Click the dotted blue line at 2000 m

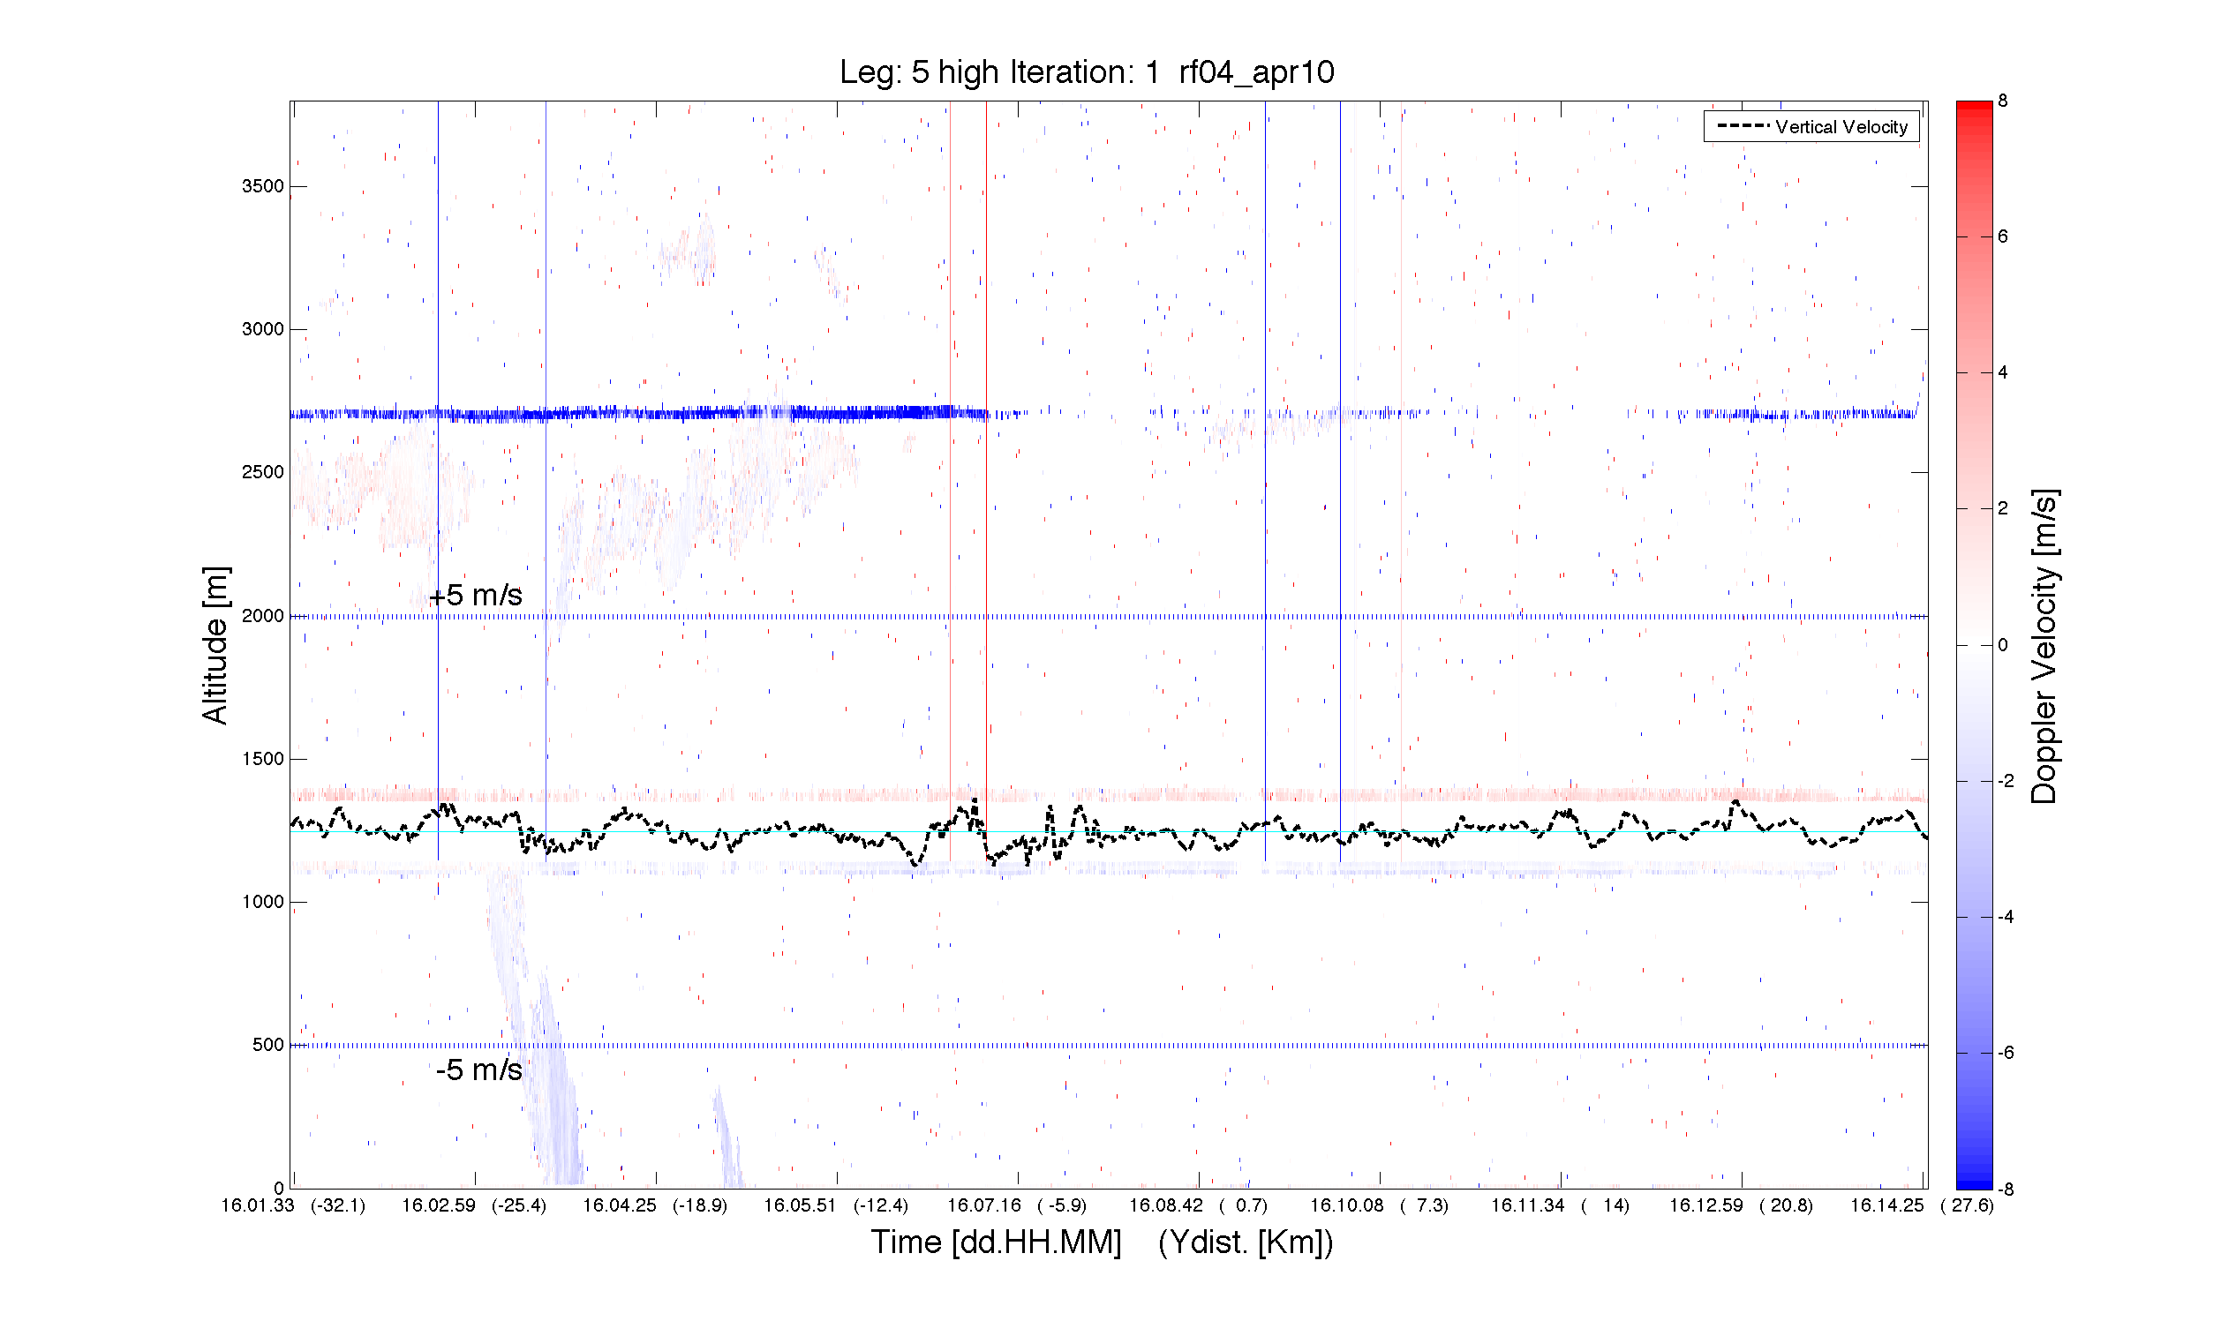click(x=1109, y=617)
